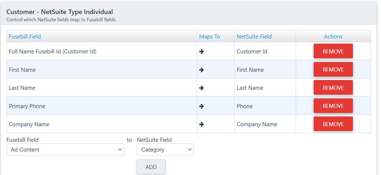
Task: Open the Fusebill Field dropdown showing Ad Content
Action: [65, 150]
